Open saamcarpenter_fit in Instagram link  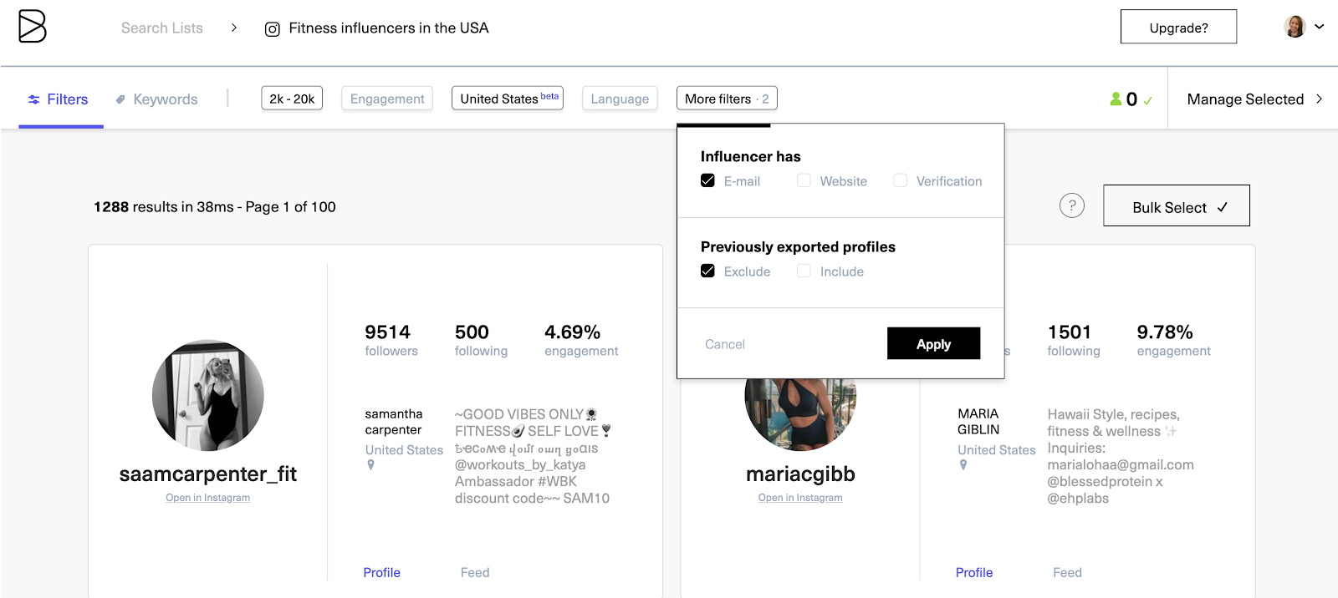pos(207,498)
